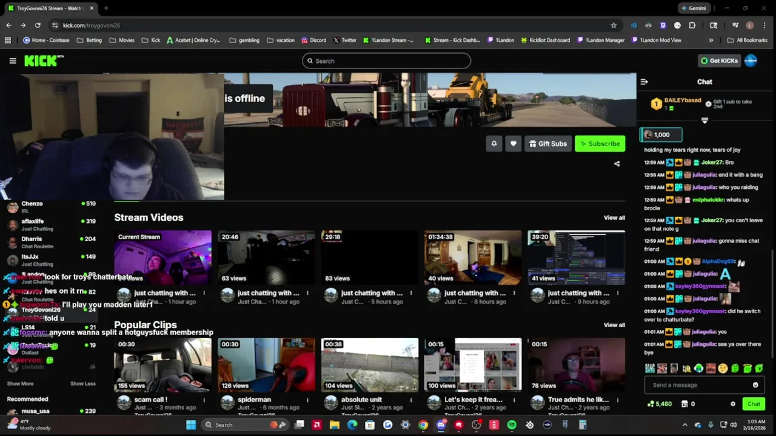The height and width of the screenshot is (436, 776).
Task: Open the Home - Coinbase bookmark
Action: 45,40
